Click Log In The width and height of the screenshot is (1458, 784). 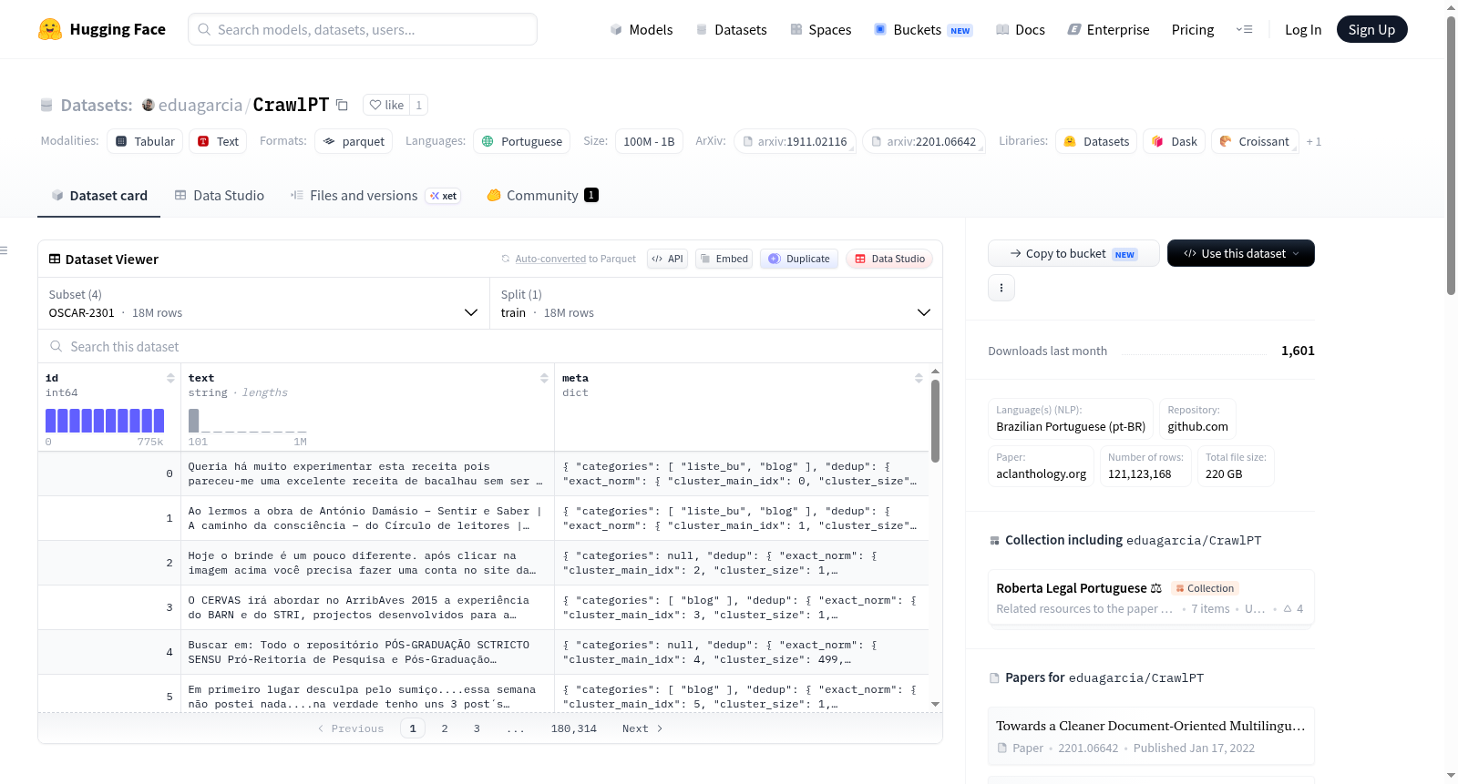[x=1303, y=29]
